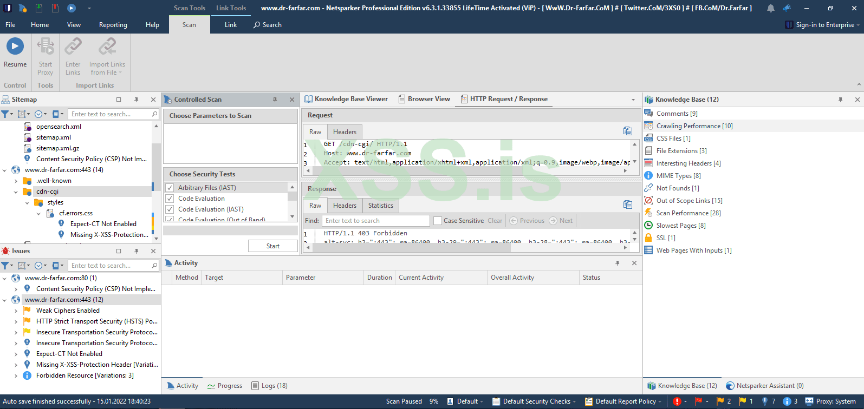Open the Logs (18) tab
This screenshot has width=864, height=409.
click(x=270, y=386)
